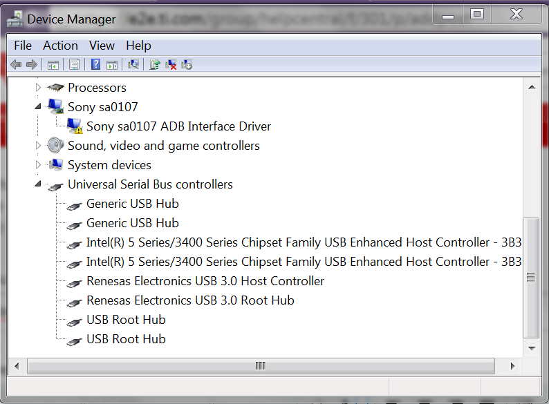Expand Sound, video and game controllers
The image size is (549, 404).
(x=38, y=145)
